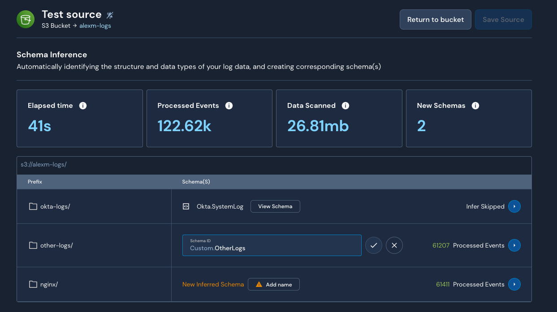This screenshot has width=557, height=312.
Task: Click info icon next to Elapsed time
Action: point(83,106)
